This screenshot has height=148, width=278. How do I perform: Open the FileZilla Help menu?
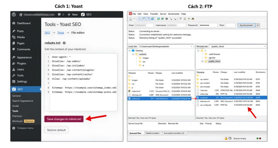coord(183,14)
